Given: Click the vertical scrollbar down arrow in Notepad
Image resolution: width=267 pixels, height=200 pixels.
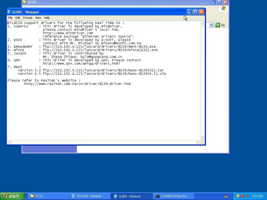Looking at the screenshot, I should pyautogui.click(x=202, y=137).
